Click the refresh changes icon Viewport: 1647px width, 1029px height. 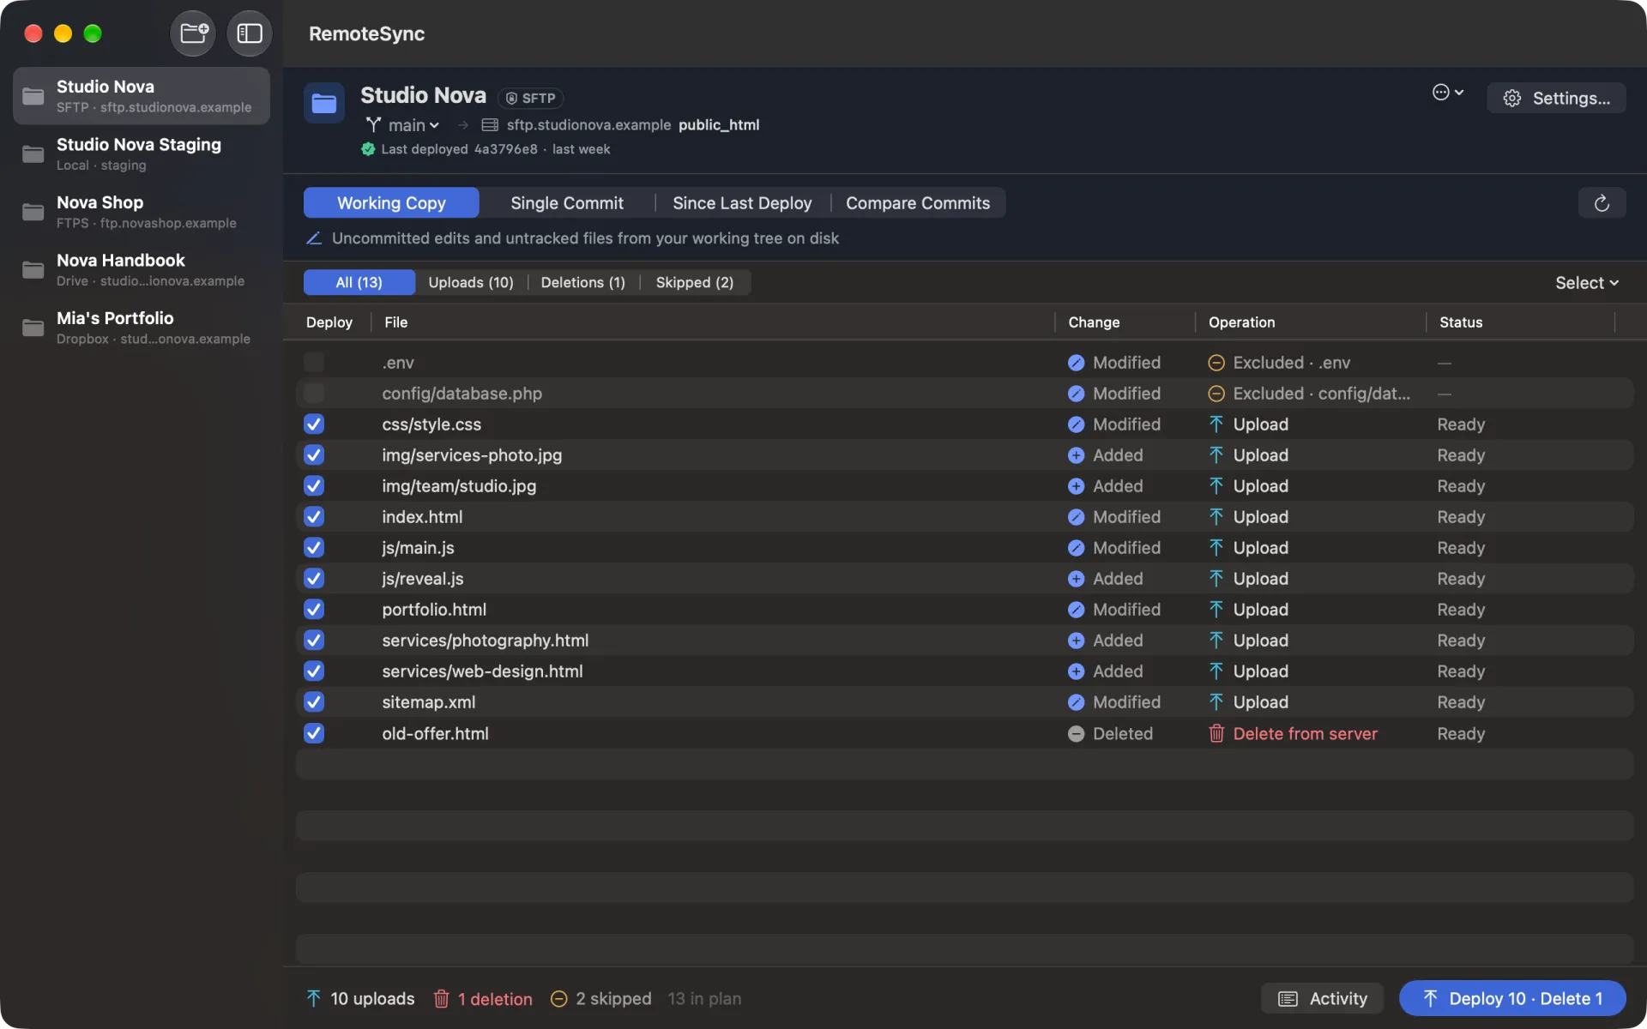(x=1602, y=203)
